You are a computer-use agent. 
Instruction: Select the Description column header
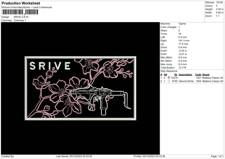pyautogui.click(x=186, y=75)
